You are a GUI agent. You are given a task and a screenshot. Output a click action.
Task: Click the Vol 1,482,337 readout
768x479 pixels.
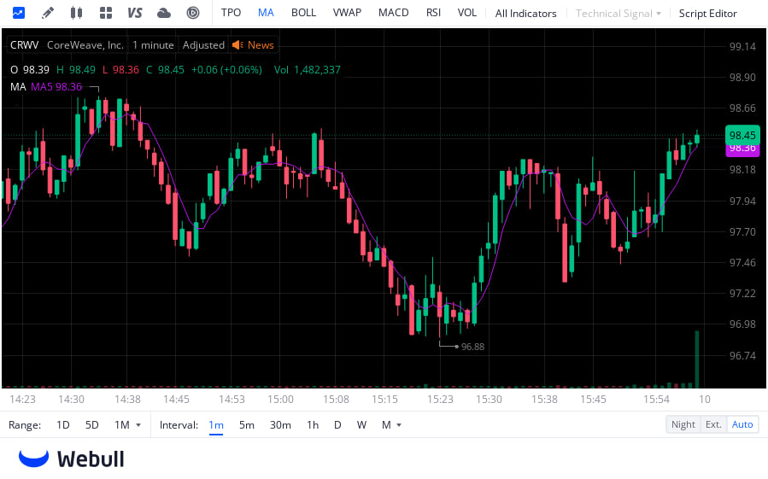[x=307, y=70]
